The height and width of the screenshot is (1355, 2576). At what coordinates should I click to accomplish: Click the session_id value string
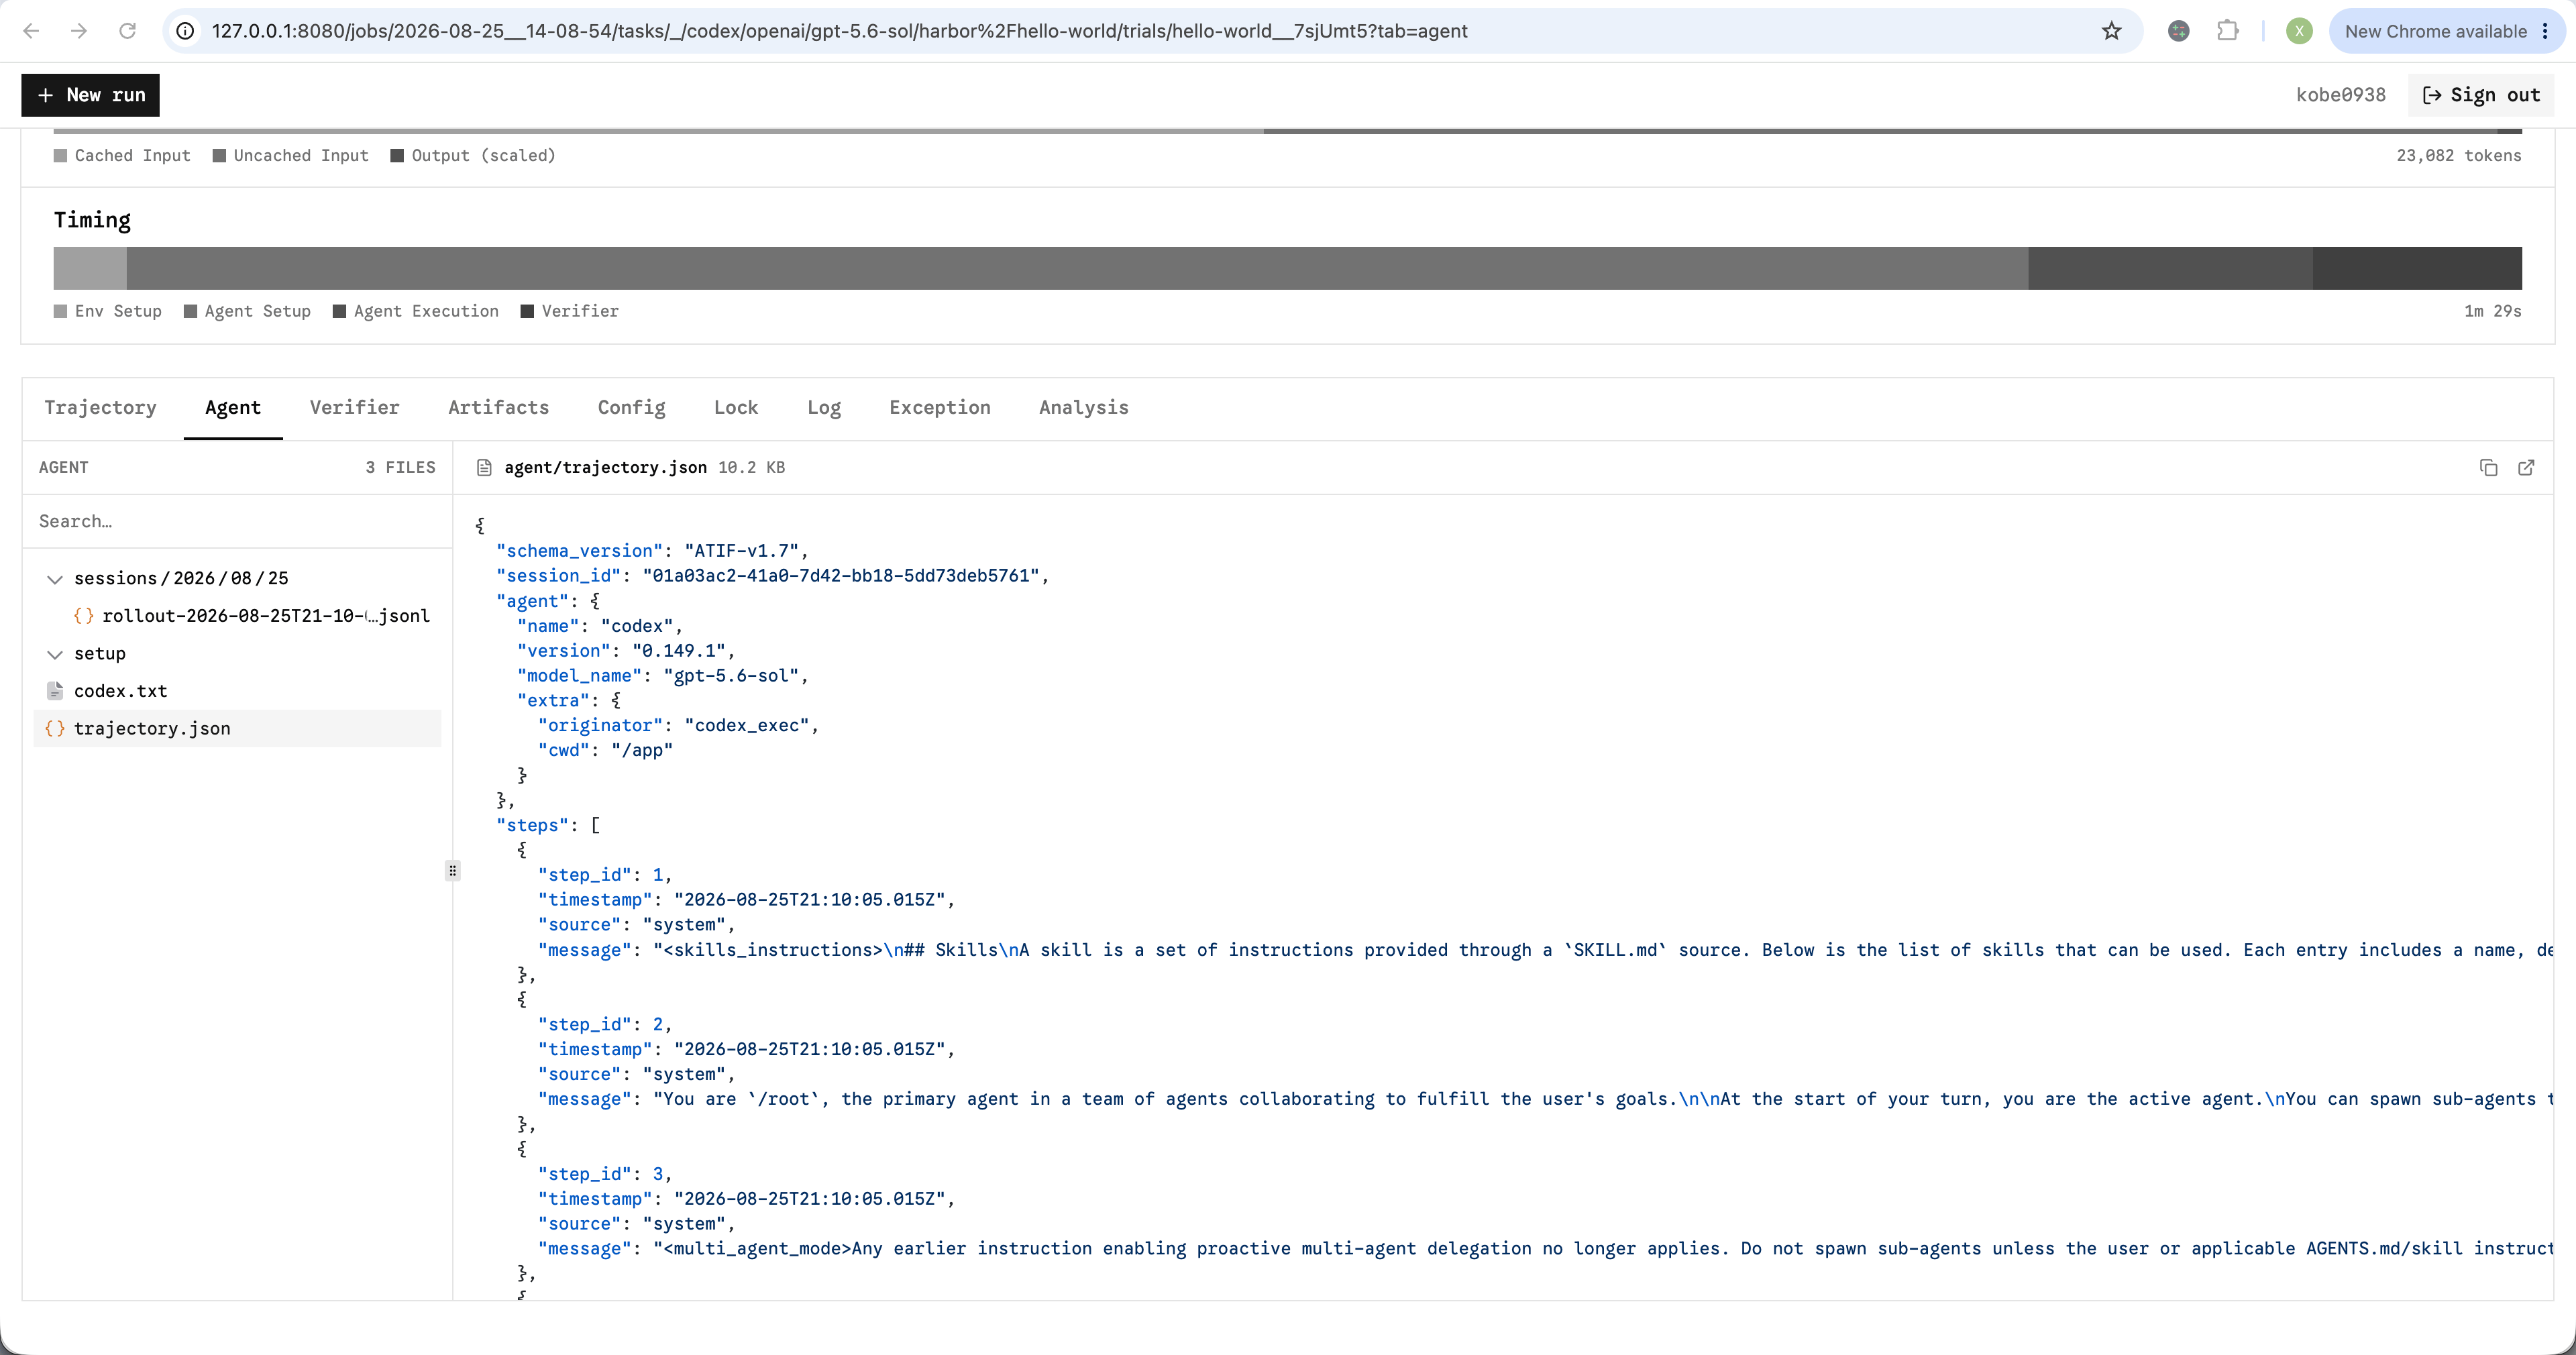(x=841, y=576)
